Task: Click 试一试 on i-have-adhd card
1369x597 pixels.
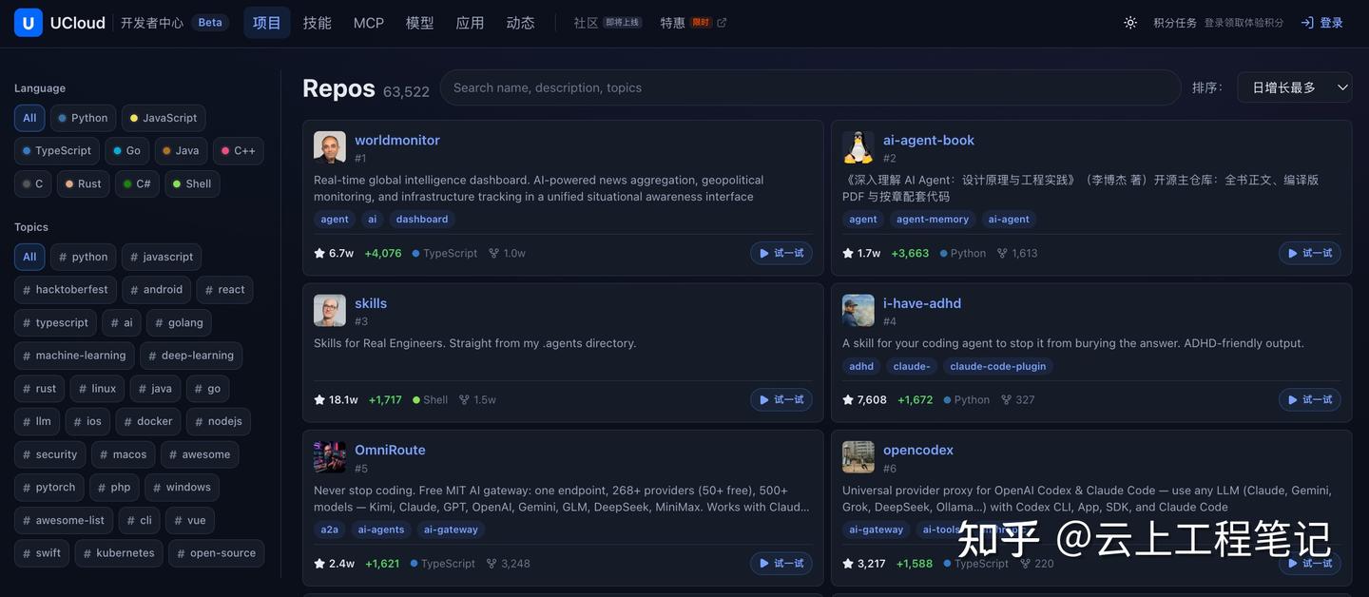Action: tap(1310, 399)
